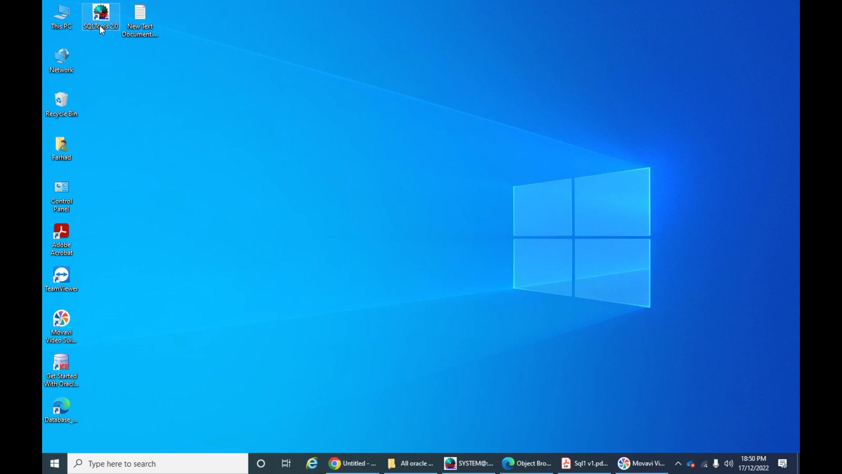Click the taskbar search box
The height and width of the screenshot is (474, 842).
tap(158, 463)
